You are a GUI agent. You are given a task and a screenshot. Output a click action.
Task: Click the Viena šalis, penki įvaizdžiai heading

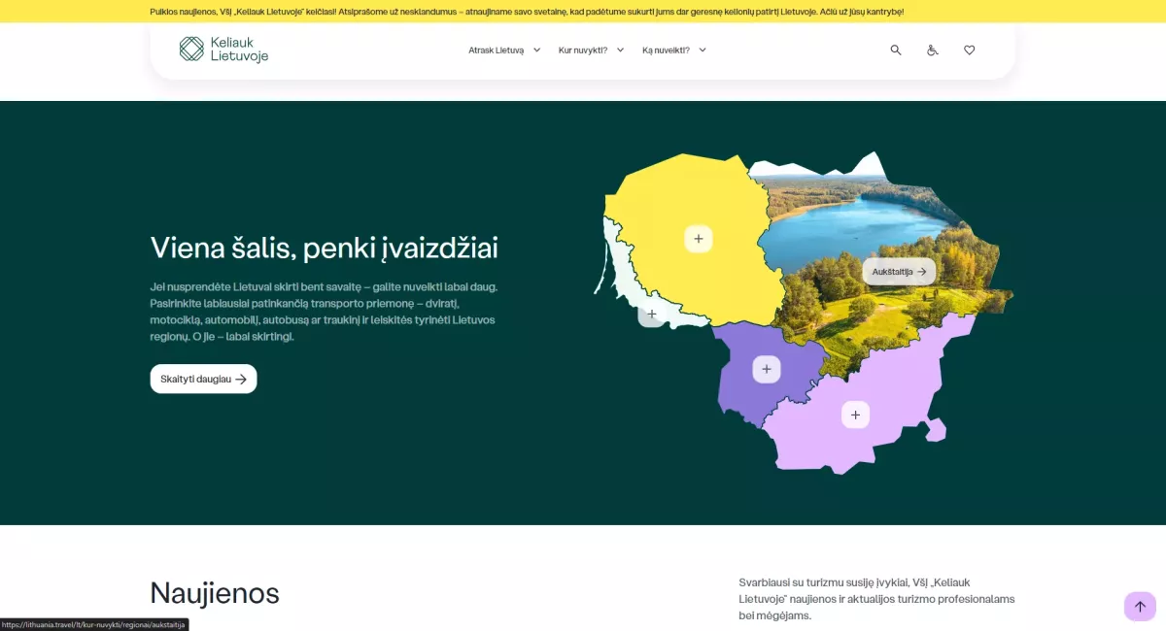324,248
